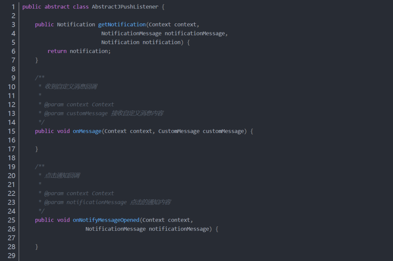Click the getNotification method name

tap(122, 24)
